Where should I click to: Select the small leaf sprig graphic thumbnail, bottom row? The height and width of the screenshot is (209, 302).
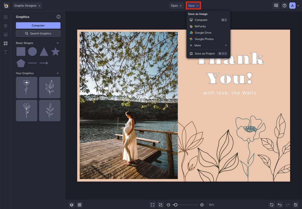point(50,111)
